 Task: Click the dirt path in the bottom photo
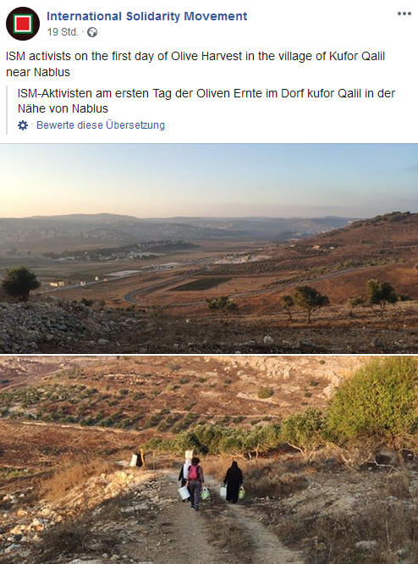click(x=230, y=528)
